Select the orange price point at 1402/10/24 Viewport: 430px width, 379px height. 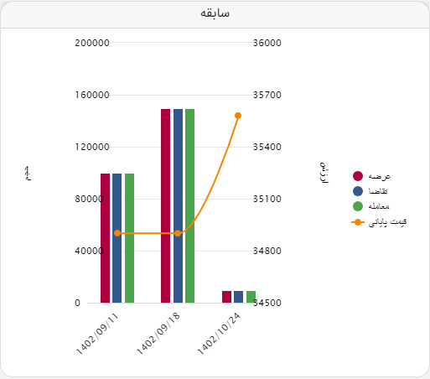click(x=238, y=116)
